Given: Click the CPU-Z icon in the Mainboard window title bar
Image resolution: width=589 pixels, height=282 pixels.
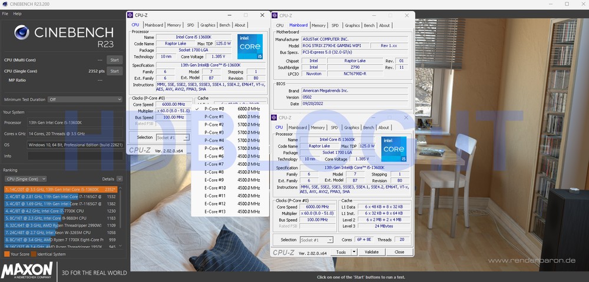Looking at the screenshot, I should tap(275, 15).
